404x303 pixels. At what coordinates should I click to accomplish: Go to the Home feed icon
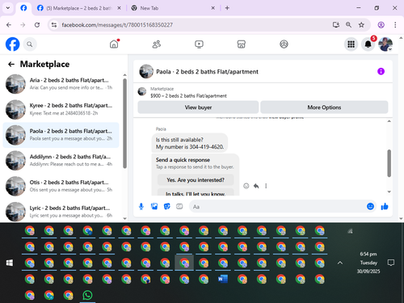point(114,44)
